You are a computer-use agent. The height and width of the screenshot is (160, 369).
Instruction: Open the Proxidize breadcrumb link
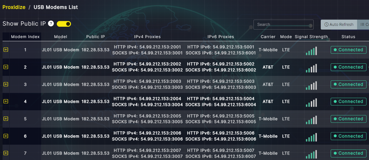(x=14, y=7)
